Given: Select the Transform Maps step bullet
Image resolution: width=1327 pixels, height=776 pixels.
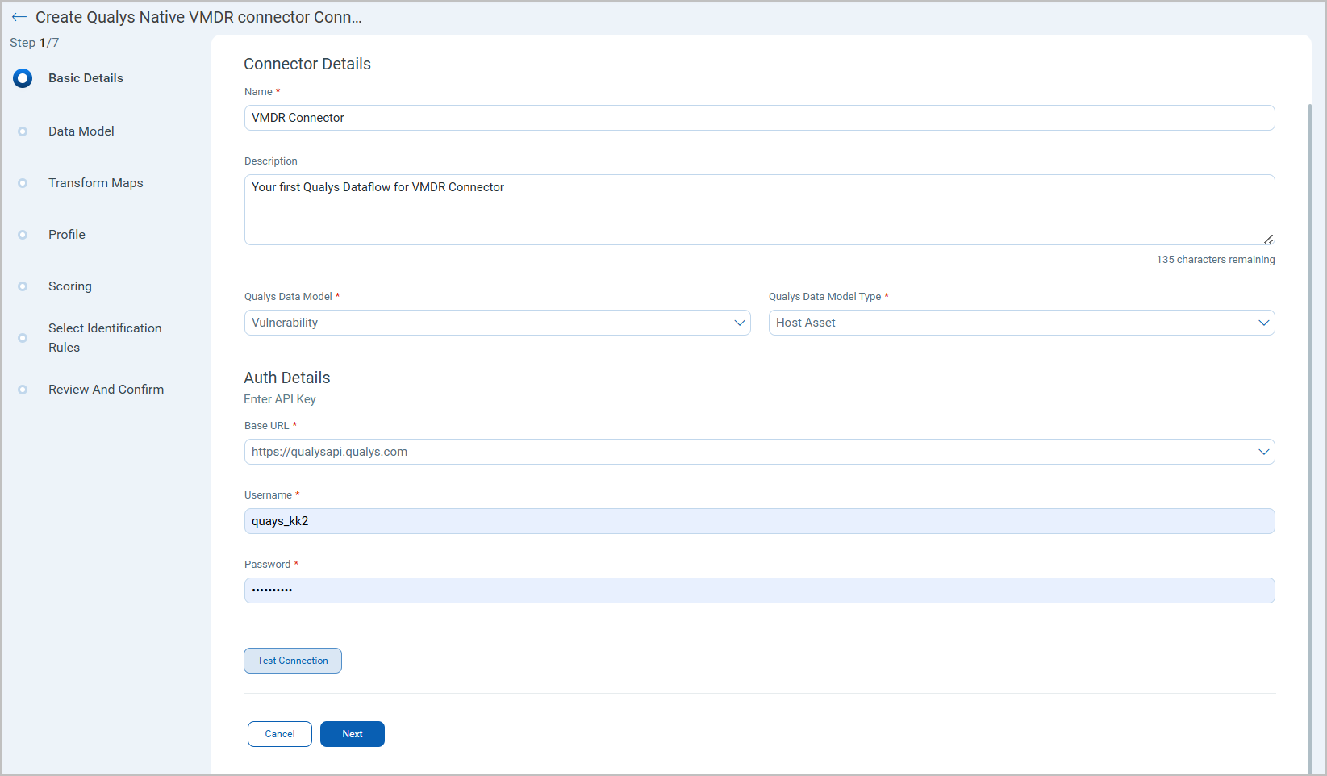Looking at the screenshot, I should [23, 183].
